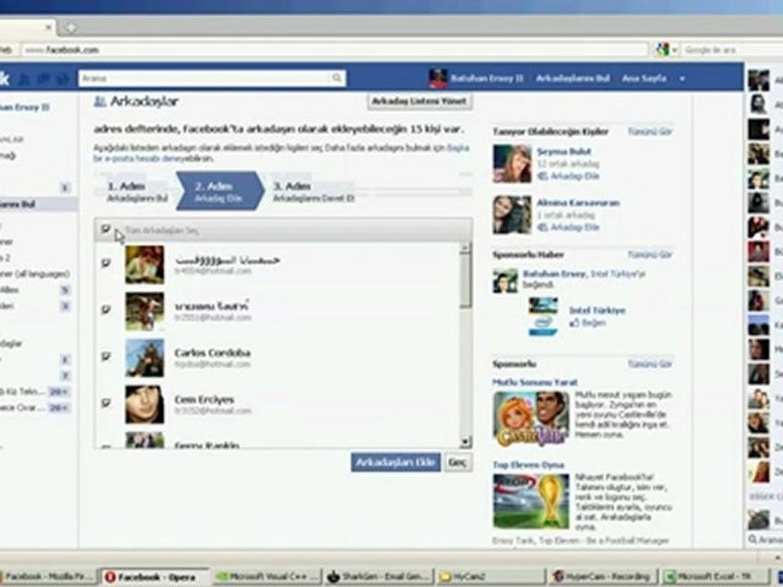
Task: Click the Mutlu Sonunu Yarat ad title
Action: coord(535,382)
